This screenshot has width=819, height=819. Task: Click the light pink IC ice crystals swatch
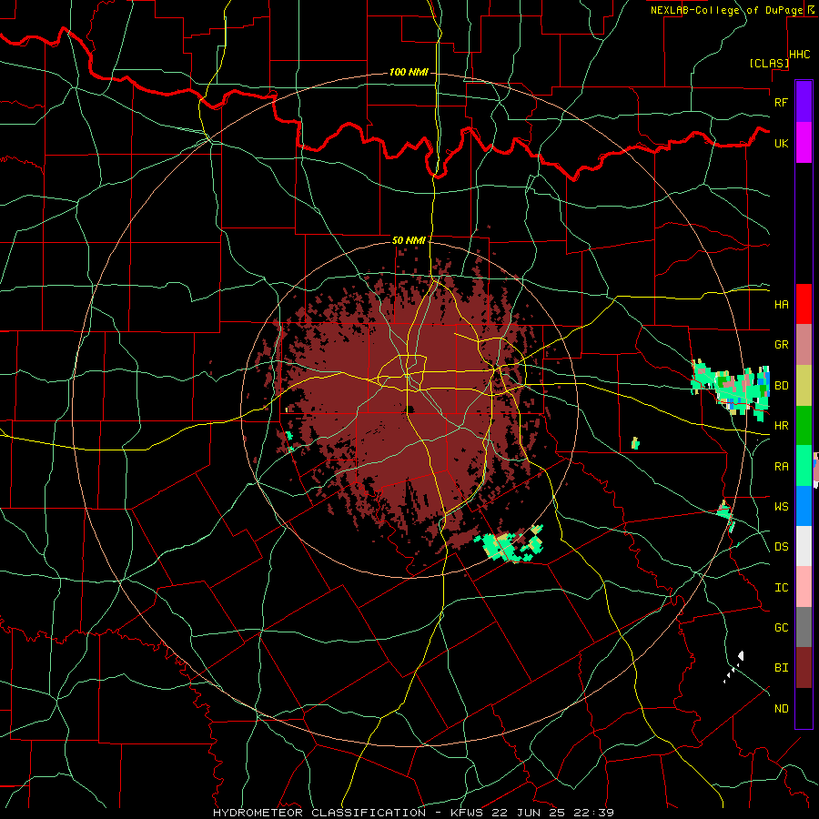click(x=804, y=587)
